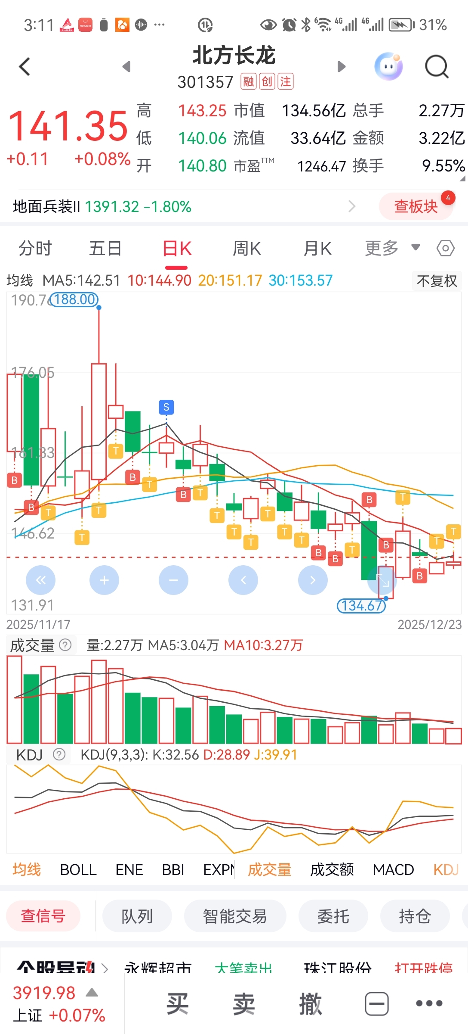Viewport: 468px width, 1034px height.
Task: Tap 珠江股份 in stock alerts
Action: pyautogui.click(x=338, y=968)
